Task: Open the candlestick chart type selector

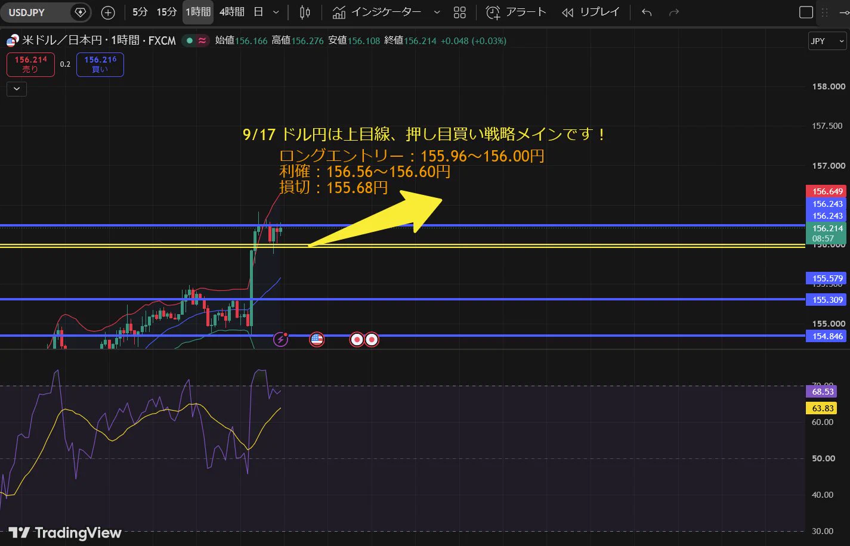Action: [x=305, y=12]
